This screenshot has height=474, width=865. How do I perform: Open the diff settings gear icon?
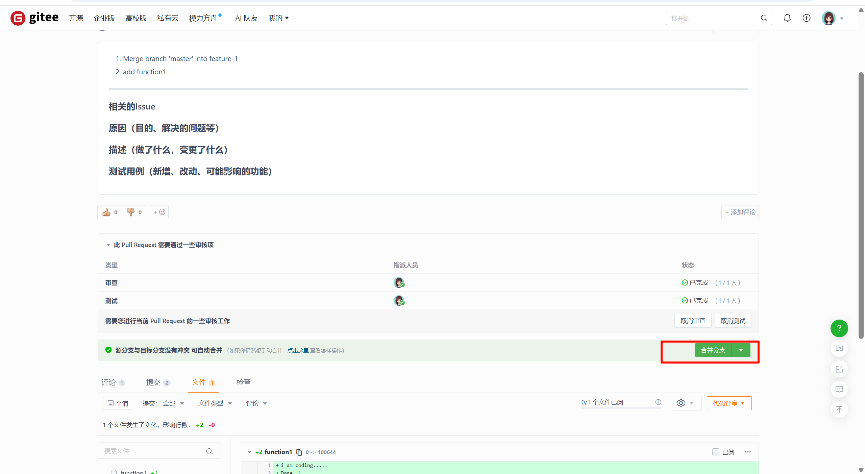[x=681, y=403]
